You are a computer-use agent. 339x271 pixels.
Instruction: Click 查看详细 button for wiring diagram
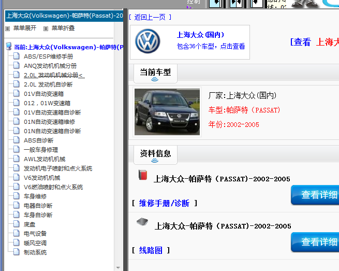coord(315,242)
